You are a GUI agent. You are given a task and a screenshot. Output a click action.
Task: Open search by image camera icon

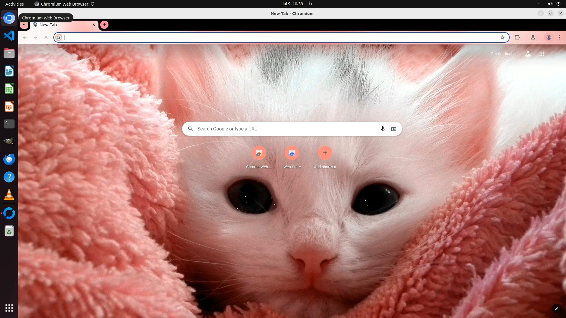tap(394, 129)
